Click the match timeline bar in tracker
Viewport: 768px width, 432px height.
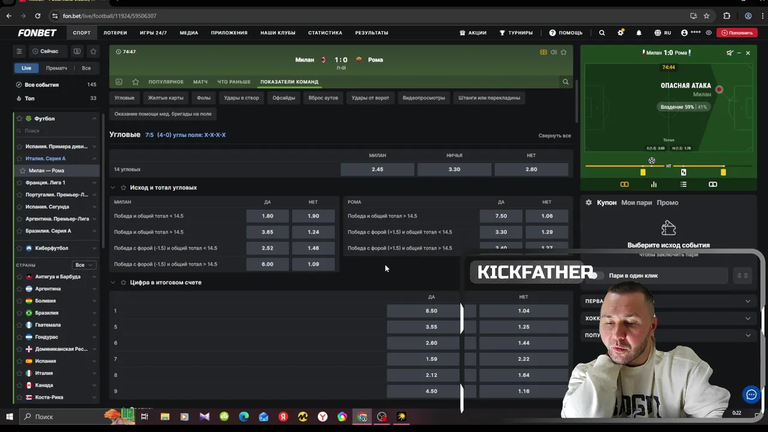coord(668,166)
